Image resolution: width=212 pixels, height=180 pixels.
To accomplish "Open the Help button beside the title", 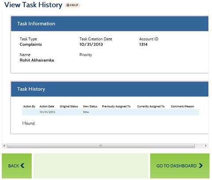I will pyautogui.click(x=72, y=5).
